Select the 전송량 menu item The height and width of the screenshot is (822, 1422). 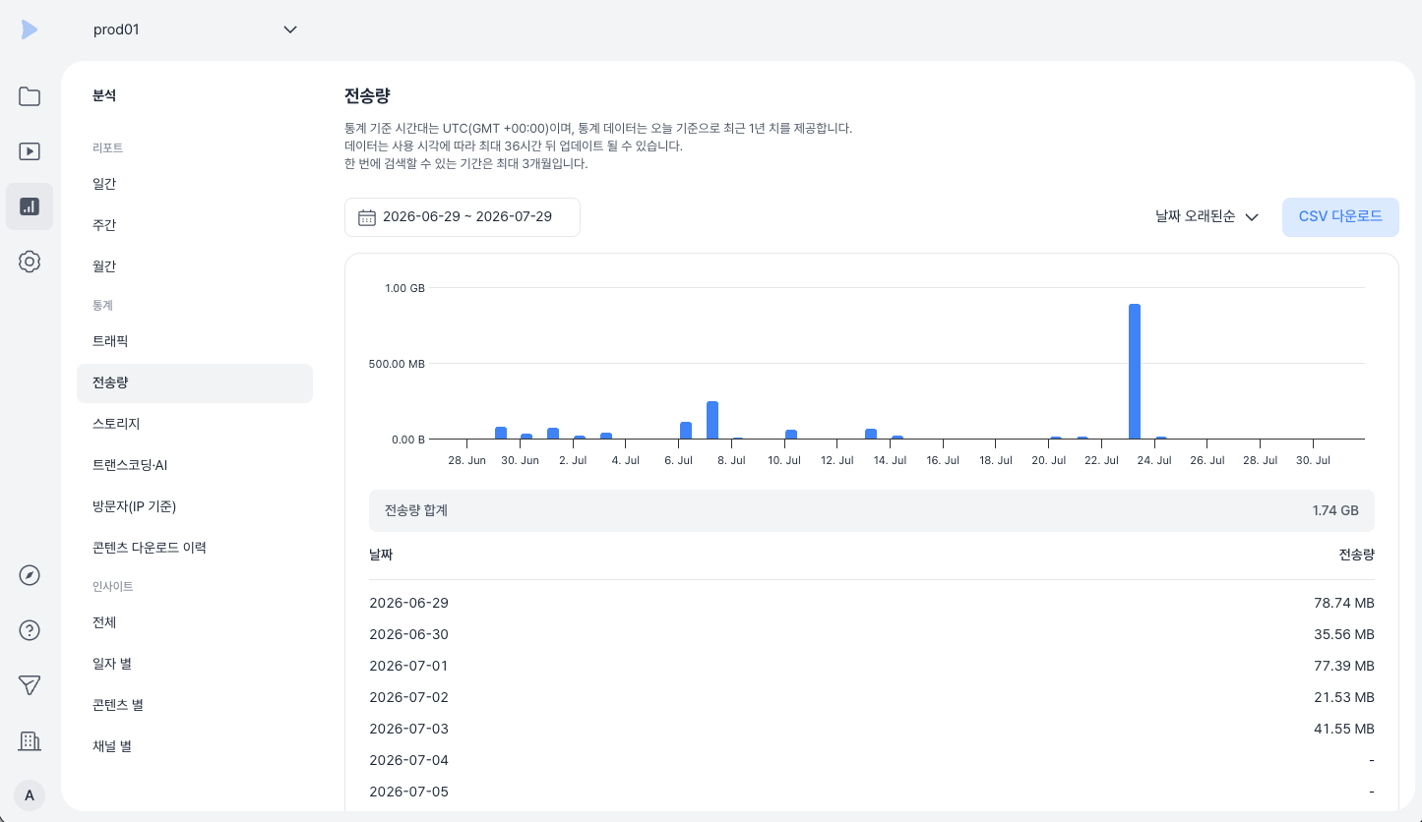(x=195, y=383)
